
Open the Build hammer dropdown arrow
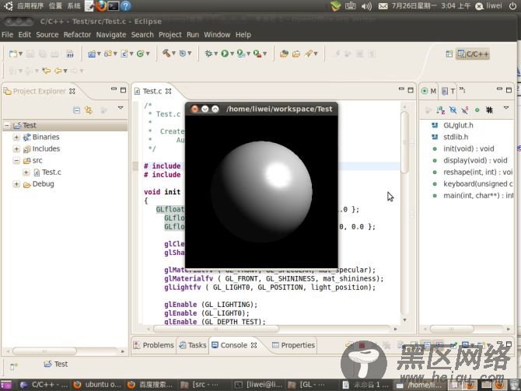pyautogui.click(x=173, y=53)
